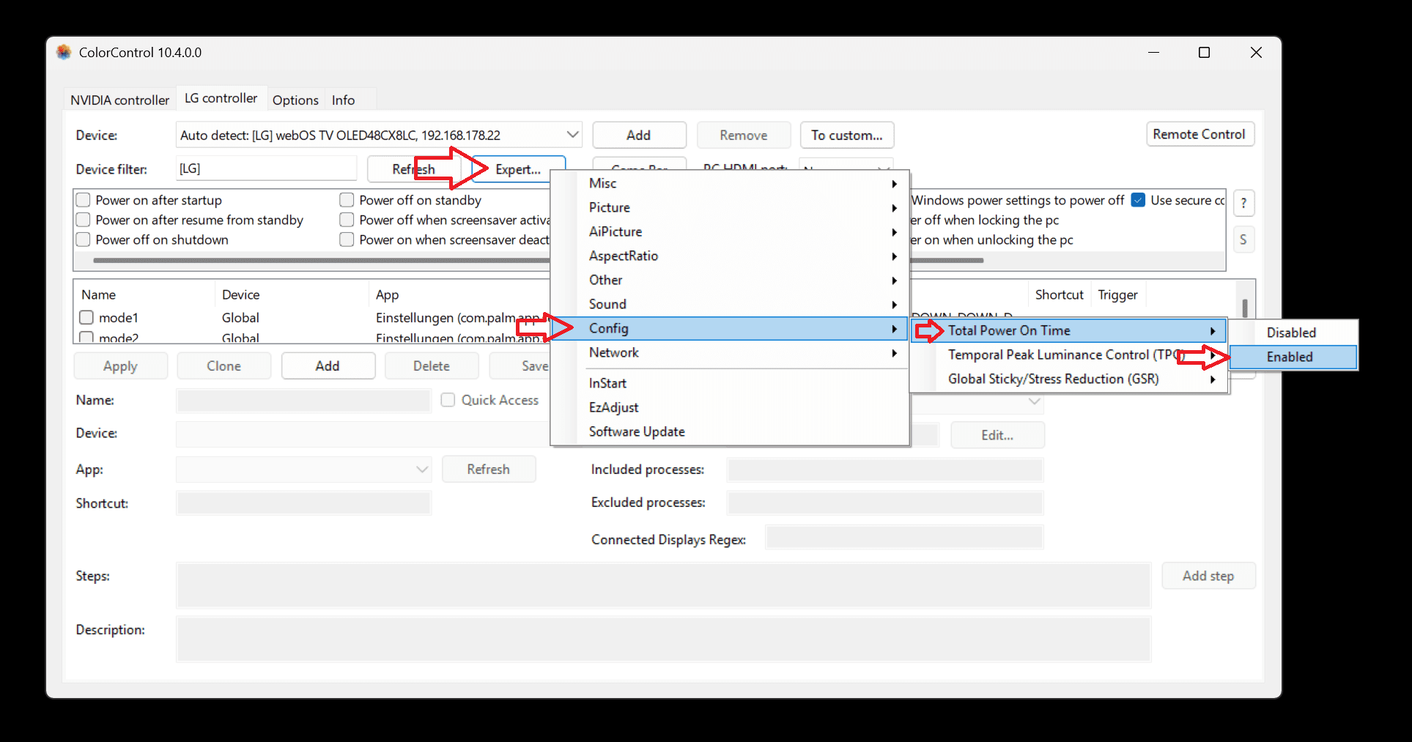Click the Expert... button
This screenshot has width=1412, height=742.
(x=518, y=169)
